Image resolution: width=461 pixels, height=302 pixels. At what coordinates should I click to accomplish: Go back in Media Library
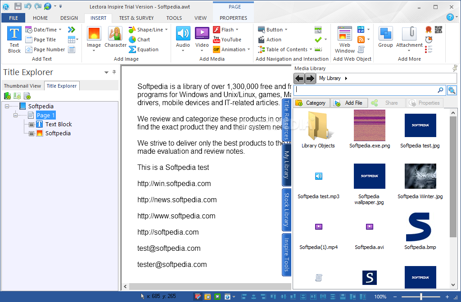[x=299, y=79]
